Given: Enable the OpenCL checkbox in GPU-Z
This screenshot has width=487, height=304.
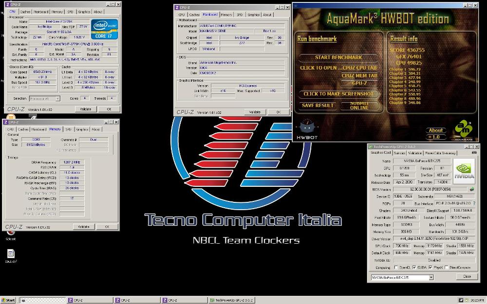Looking at the screenshot, I should [x=396, y=267].
